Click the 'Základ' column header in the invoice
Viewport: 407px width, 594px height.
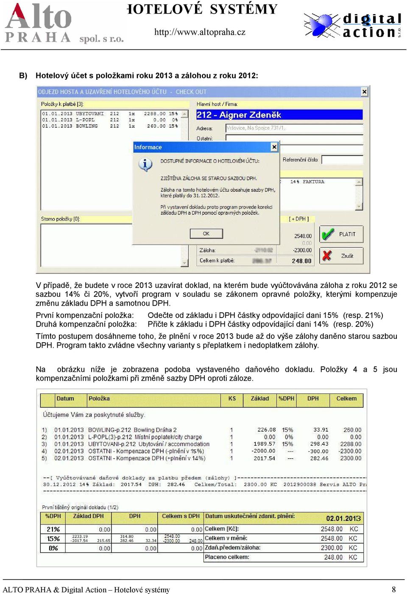click(260, 399)
